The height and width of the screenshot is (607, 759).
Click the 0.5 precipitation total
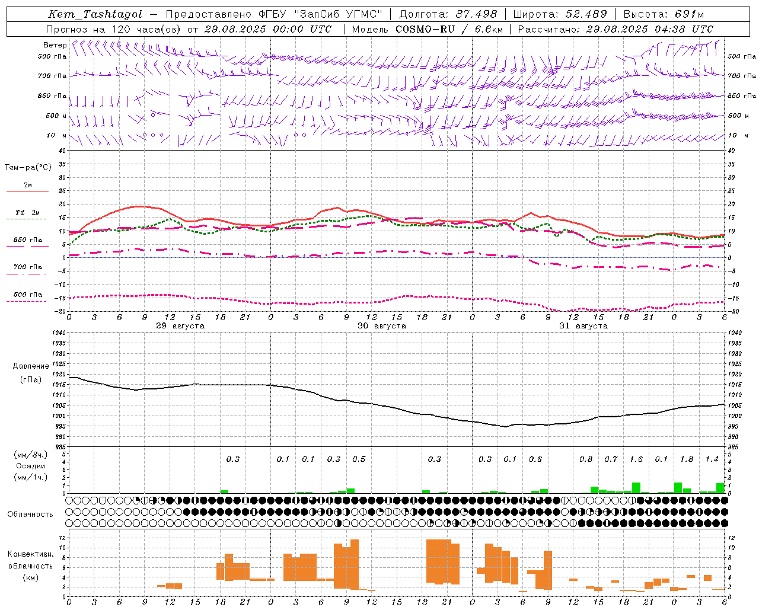pos(359,459)
